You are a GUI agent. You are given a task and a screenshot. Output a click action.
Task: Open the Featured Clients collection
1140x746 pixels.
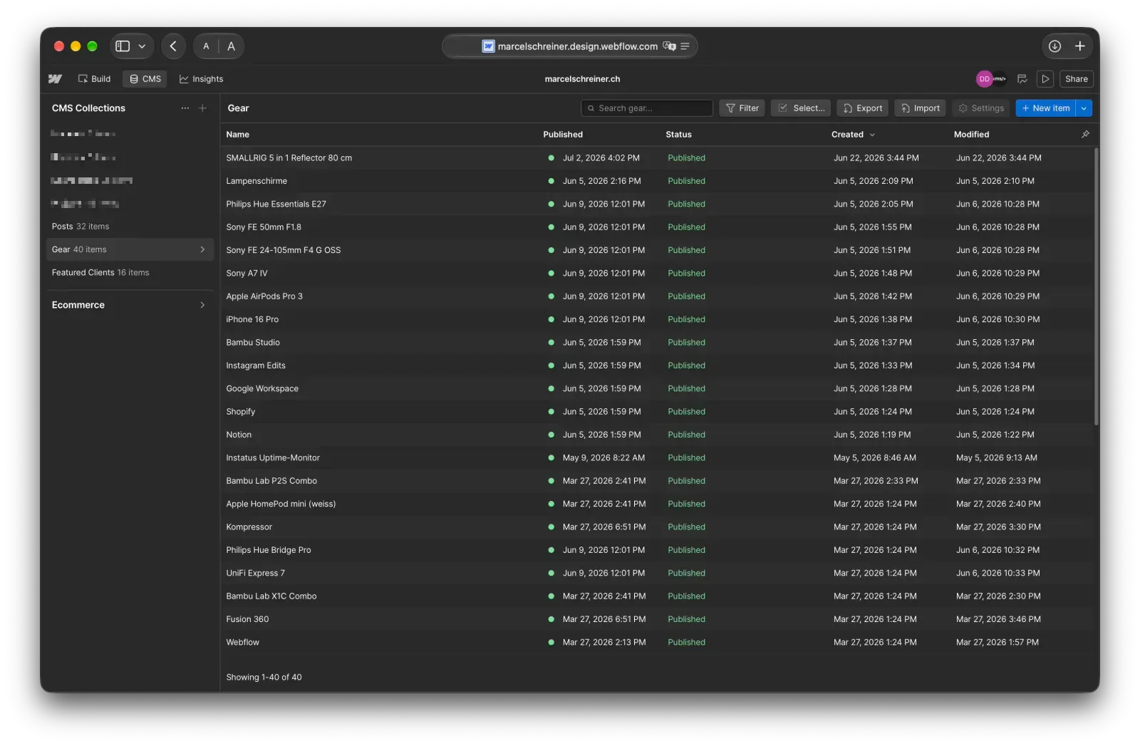(129, 272)
